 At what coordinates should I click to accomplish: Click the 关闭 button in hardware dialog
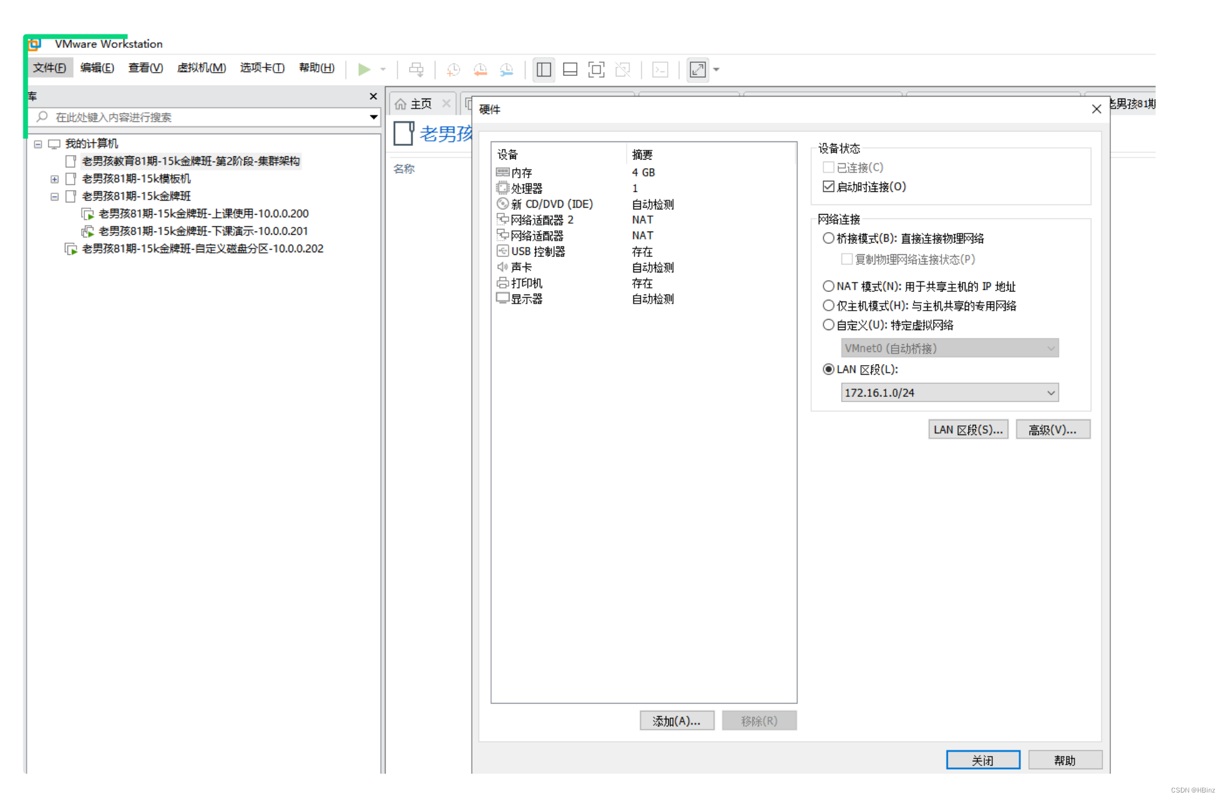983,760
